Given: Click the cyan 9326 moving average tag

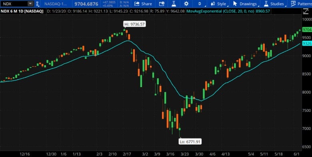Looking at the screenshot, I should [307, 43].
